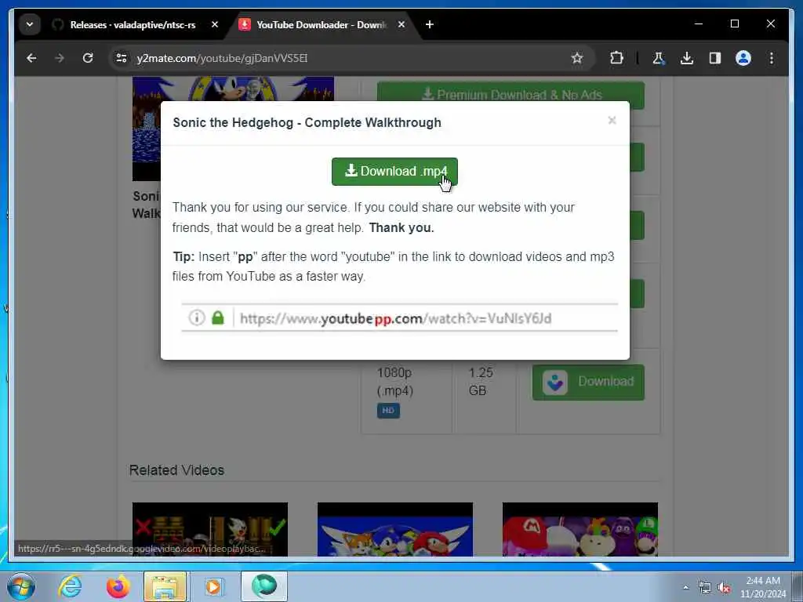Click the muted volume tray icon
Viewport: 803px width, 602px height.
pos(724,588)
